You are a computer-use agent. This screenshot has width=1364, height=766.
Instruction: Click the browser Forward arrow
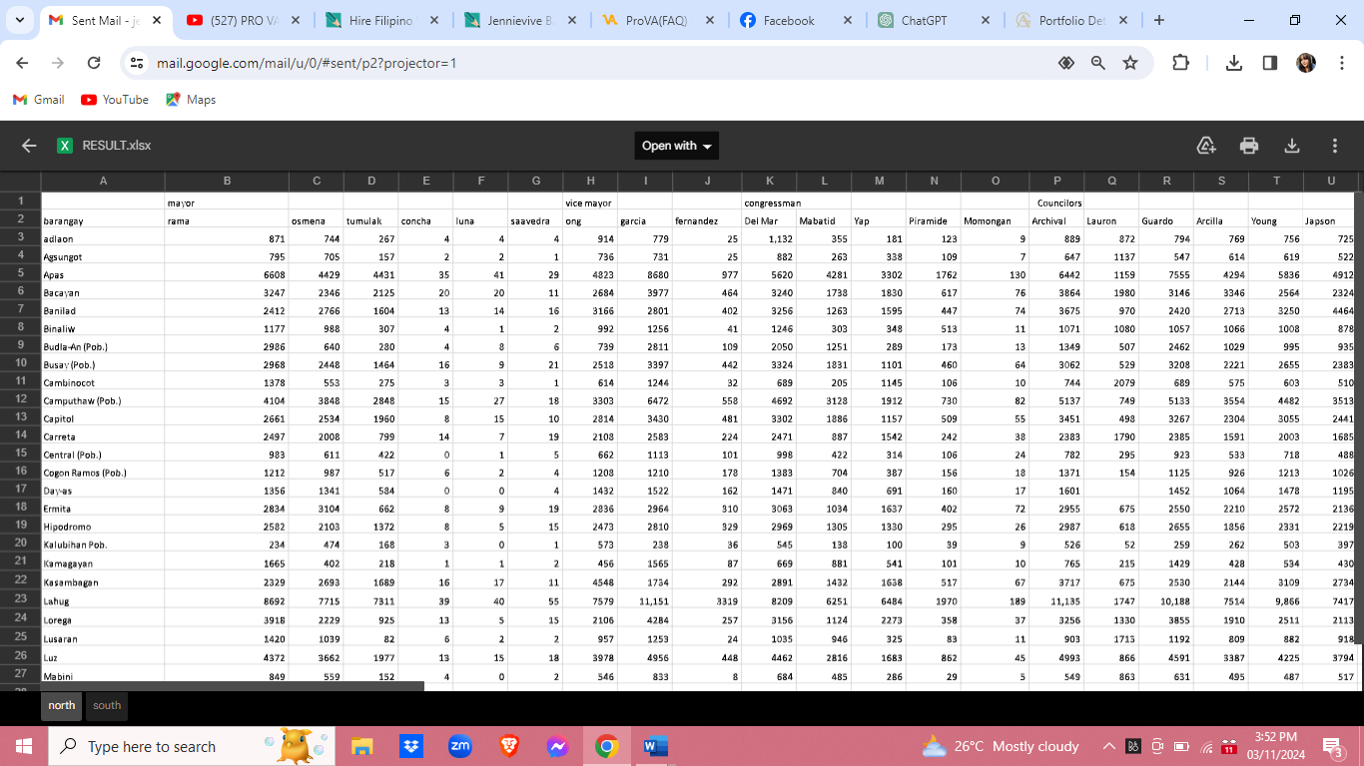[58, 63]
